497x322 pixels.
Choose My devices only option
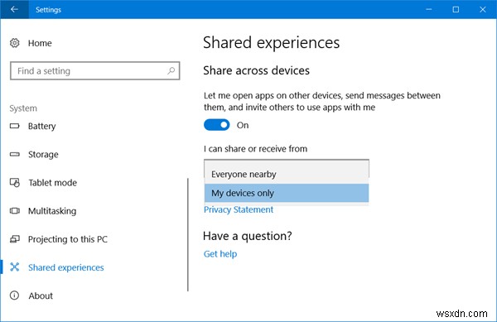pyautogui.click(x=287, y=193)
